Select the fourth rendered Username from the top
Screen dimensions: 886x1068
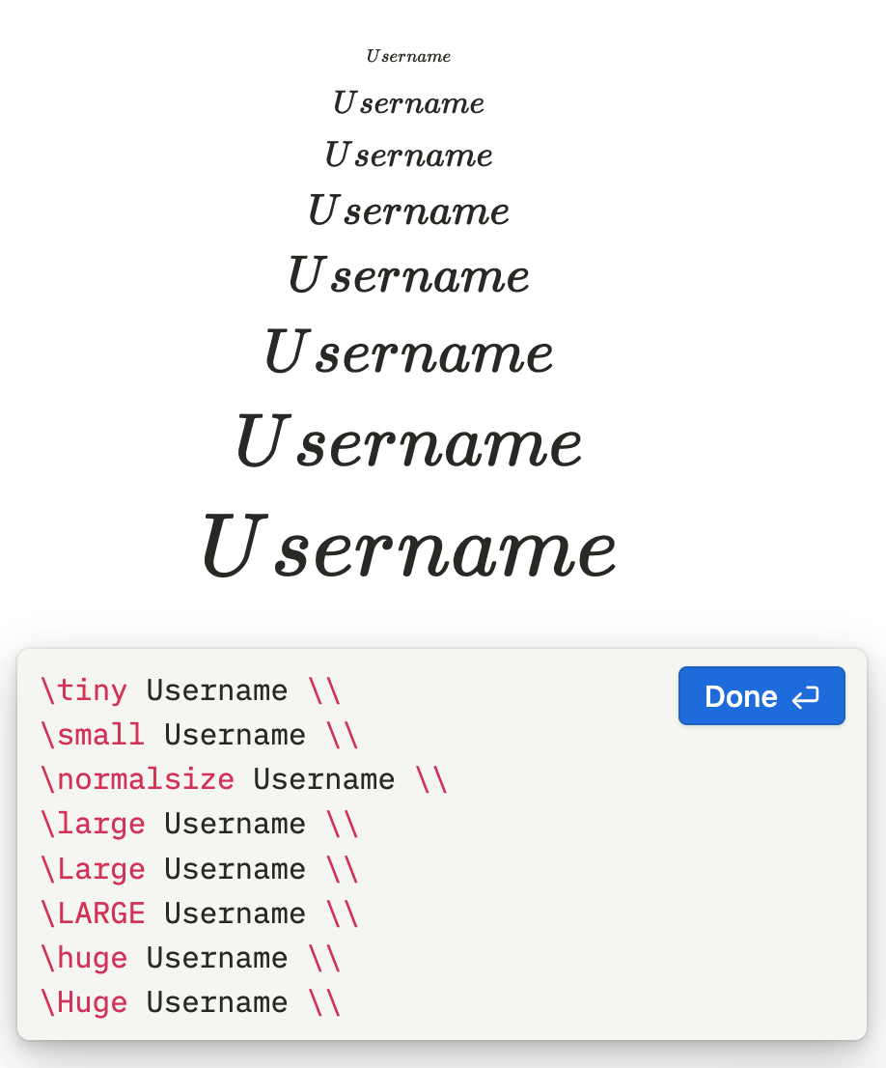[x=408, y=210]
